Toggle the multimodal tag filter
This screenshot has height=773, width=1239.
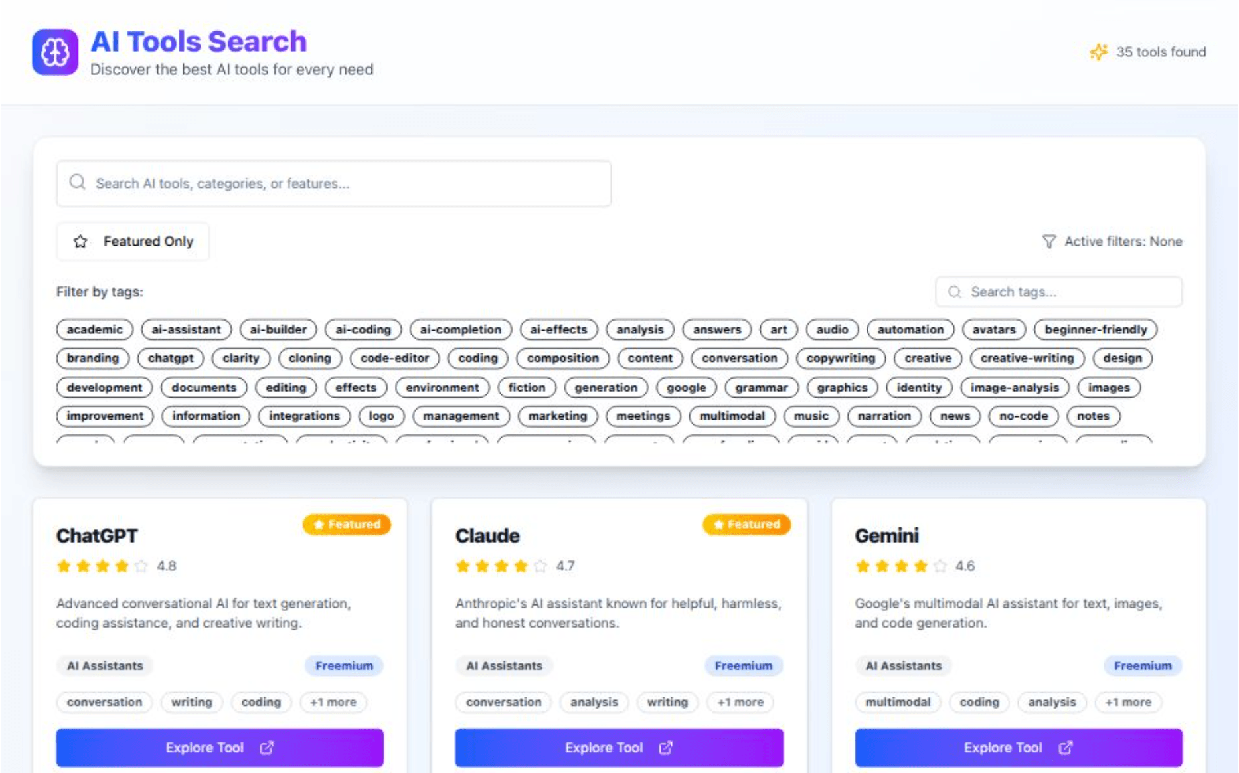(732, 416)
